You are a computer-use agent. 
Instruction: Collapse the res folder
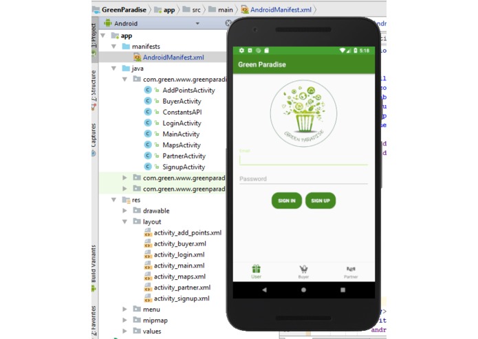[x=114, y=200]
